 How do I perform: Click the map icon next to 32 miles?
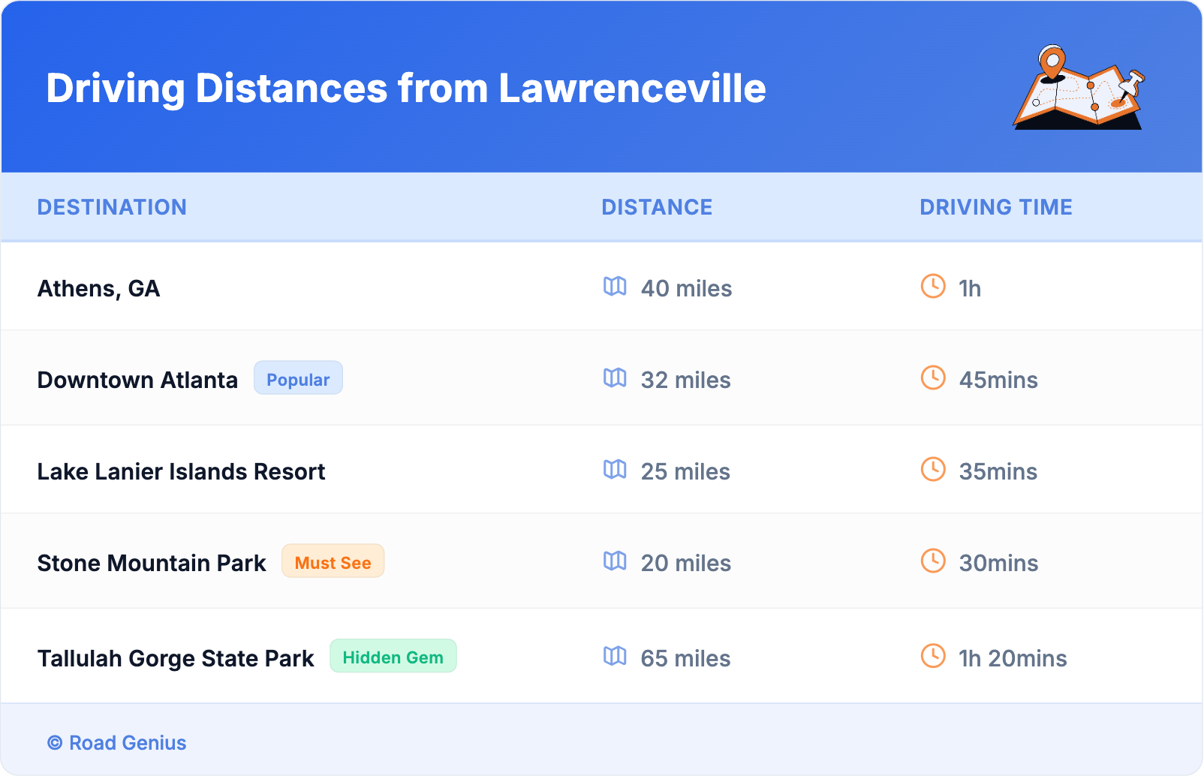[615, 378]
